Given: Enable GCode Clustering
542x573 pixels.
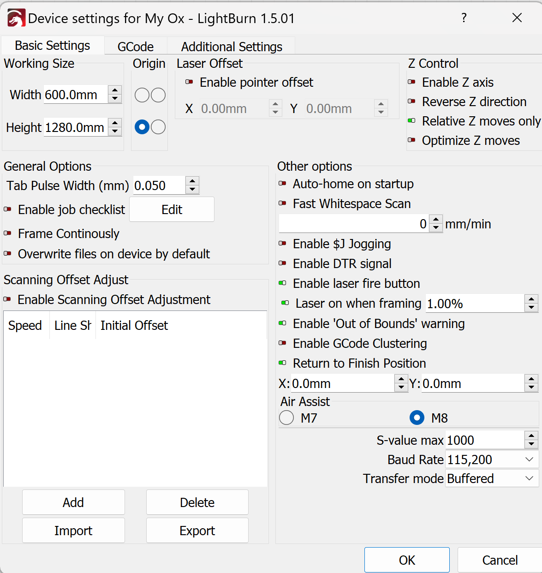Looking at the screenshot, I should tap(283, 343).
